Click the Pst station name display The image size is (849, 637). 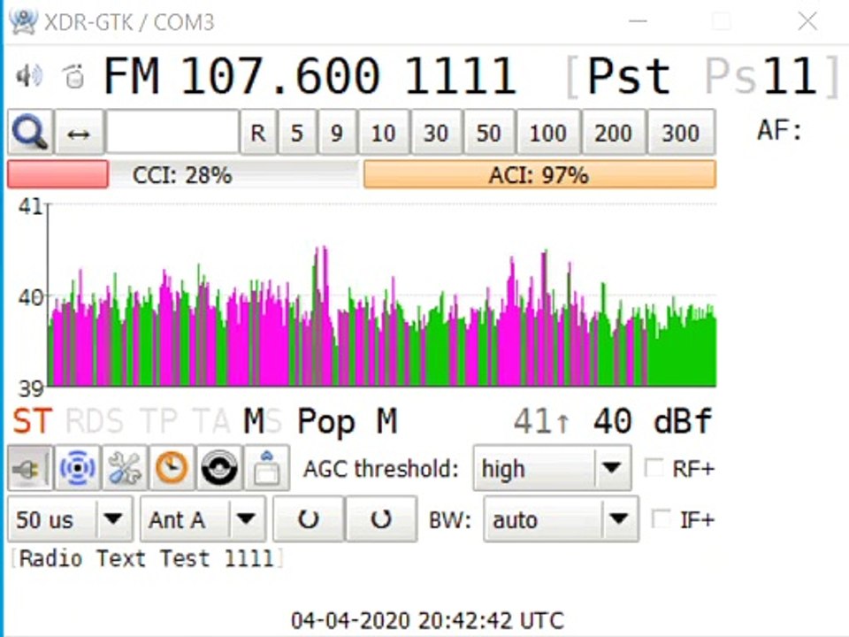click(629, 76)
